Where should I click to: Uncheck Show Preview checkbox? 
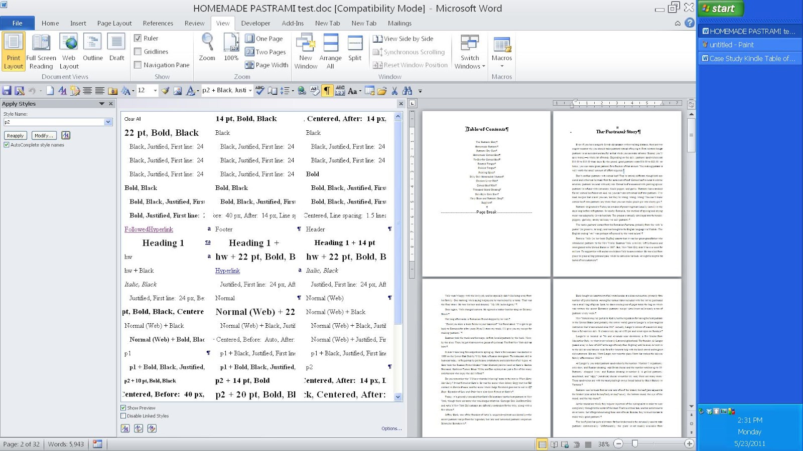[123, 408]
